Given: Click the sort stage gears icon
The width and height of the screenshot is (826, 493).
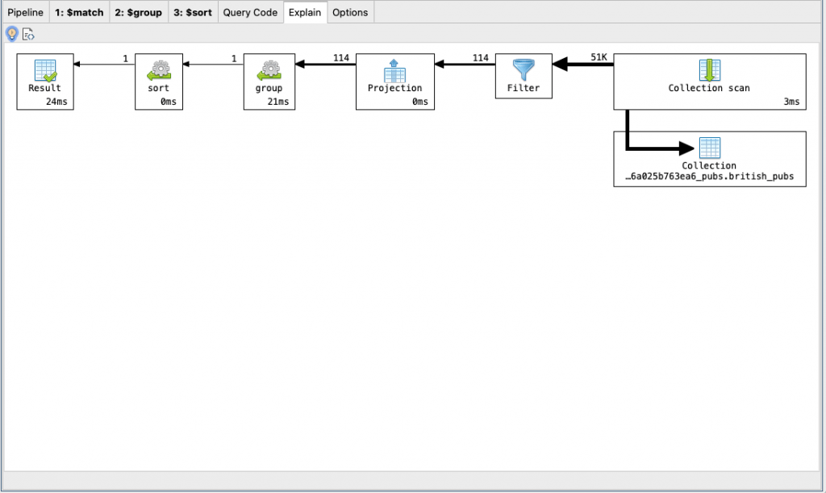Looking at the screenshot, I should [158, 71].
